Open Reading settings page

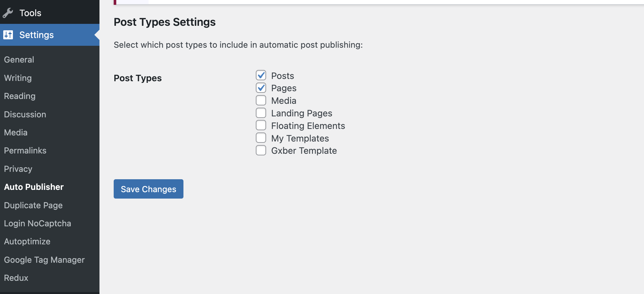point(20,96)
